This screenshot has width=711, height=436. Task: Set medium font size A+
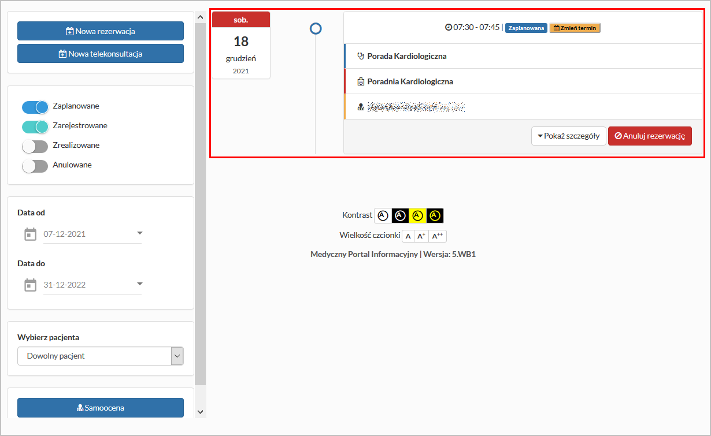(421, 236)
